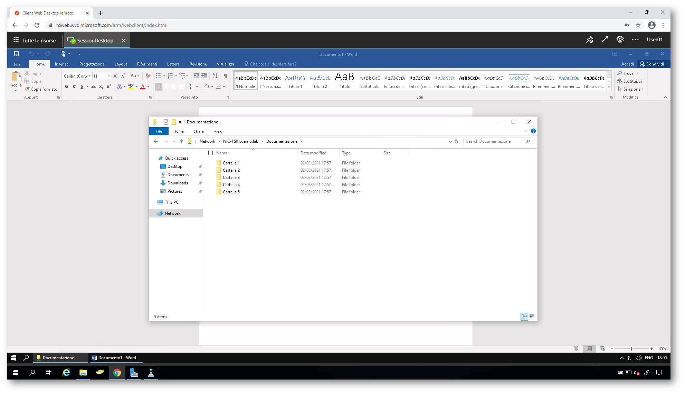The width and height of the screenshot is (685, 394).
Task: Toggle underline formatting (S) button
Action: coord(82,87)
